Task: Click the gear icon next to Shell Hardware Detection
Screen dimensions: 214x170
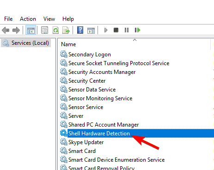Action: click(64, 133)
